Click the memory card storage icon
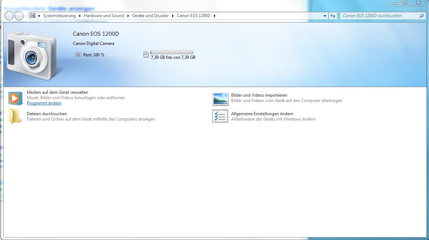The width and height of the screenshot is (429, 240). click(146, 55)
